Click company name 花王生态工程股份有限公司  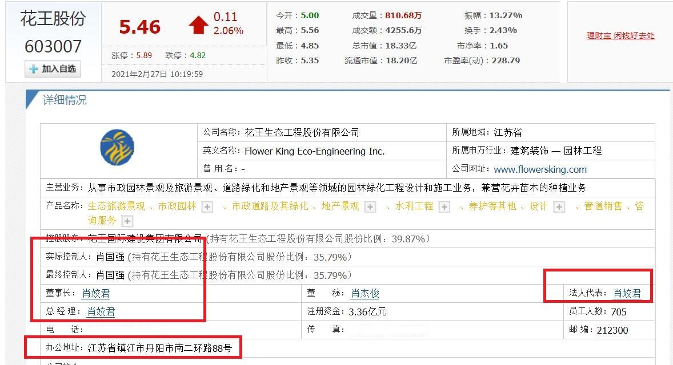click(302, 132)
